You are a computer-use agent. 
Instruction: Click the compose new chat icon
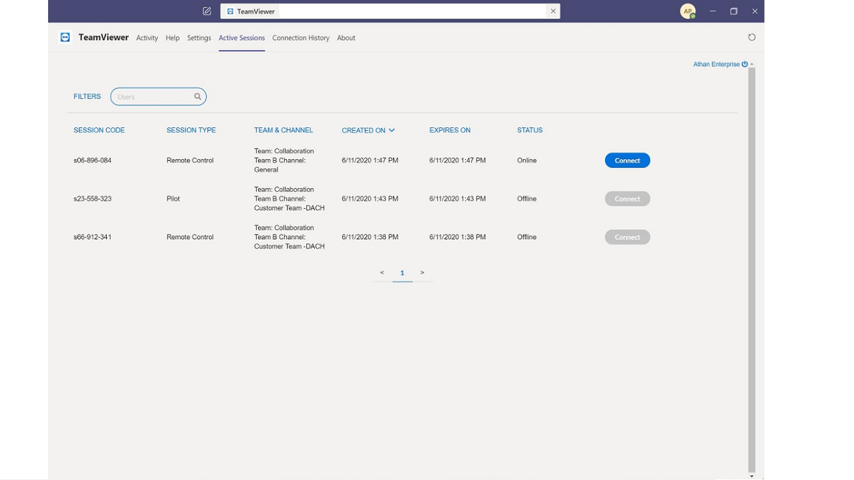click(x=207, y=11)
